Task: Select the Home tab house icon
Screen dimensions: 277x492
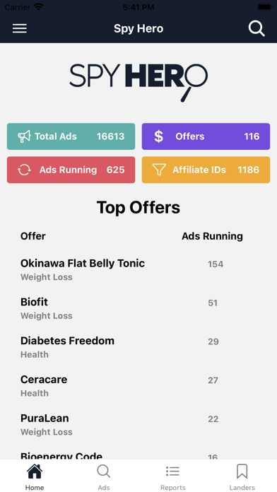Action: pos(35,471)
